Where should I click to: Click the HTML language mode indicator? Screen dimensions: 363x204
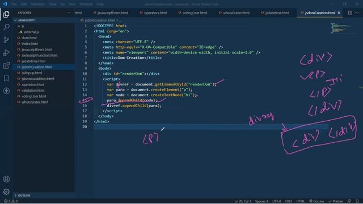pos(300,201)
